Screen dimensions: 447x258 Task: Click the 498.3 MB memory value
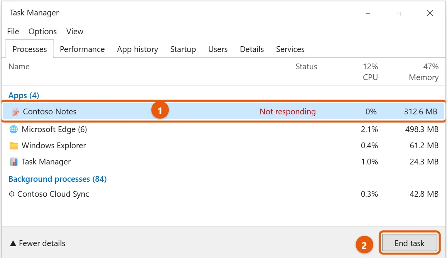click(x=422, y=129)
